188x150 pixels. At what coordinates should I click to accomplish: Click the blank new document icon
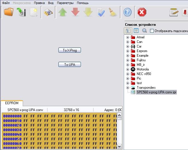[34, 12]
